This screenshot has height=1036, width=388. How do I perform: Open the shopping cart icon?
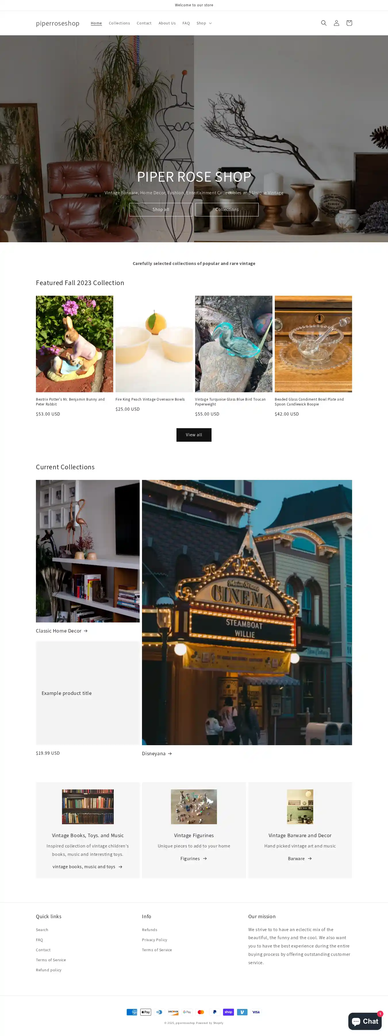click(x=349, y=23)
